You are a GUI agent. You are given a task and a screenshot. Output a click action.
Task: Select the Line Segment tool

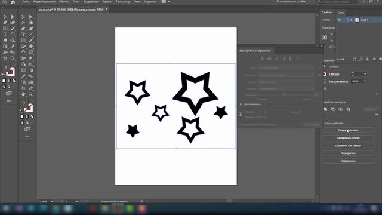pos(30,35)
